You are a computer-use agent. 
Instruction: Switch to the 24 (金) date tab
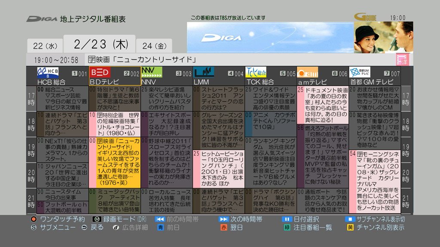click(155, 45)
